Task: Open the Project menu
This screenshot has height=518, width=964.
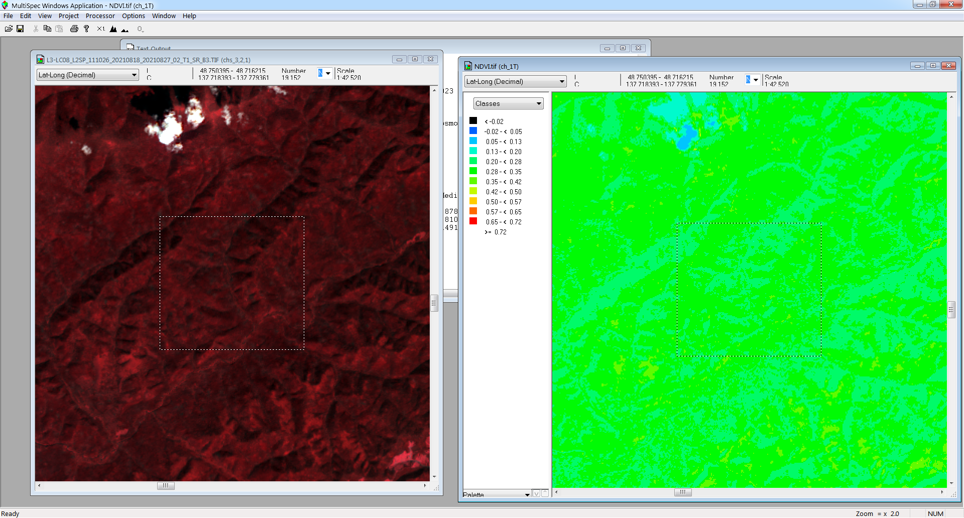Action: [68, 16]
